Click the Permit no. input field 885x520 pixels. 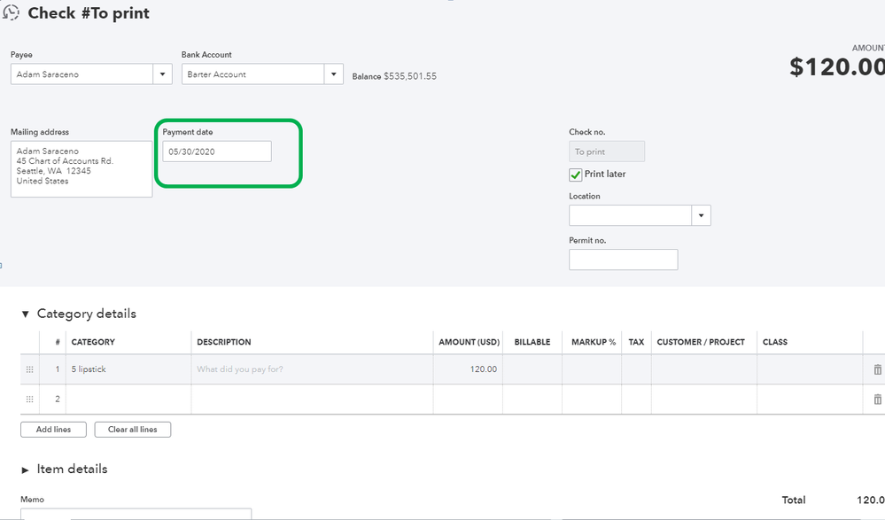(x=623, y=260)
